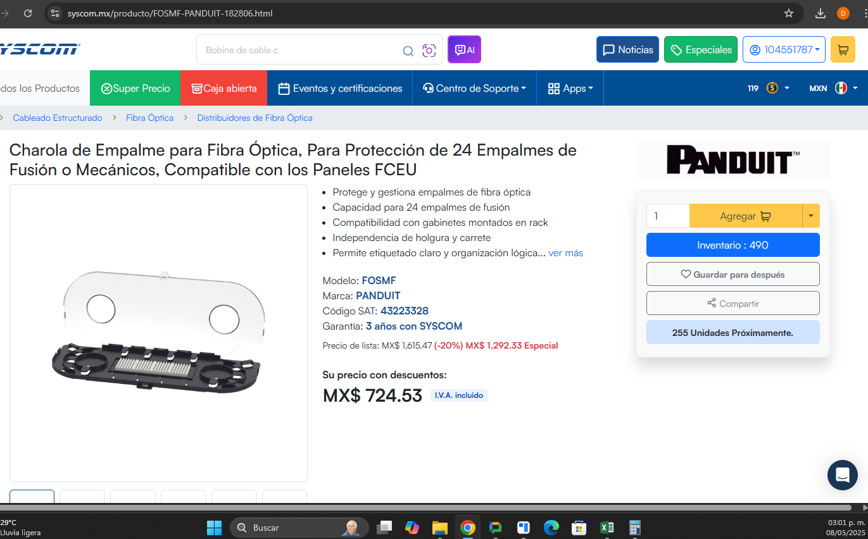Expand the Apps dropdown menu
Image resolution: width=868 pixels, height=539 pixels.
pos(570,88)
